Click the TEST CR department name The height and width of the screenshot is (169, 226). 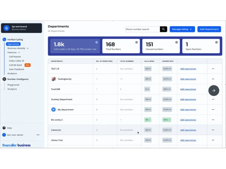pyautogui.click(x=55, y=69)
